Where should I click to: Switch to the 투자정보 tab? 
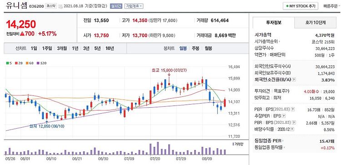point(274,22)
